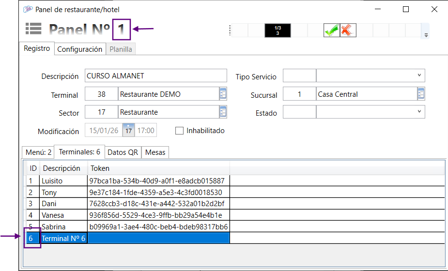The image size is (448, 271).
Task: Open the Sector lookup list icon
Action: point(223,112)
